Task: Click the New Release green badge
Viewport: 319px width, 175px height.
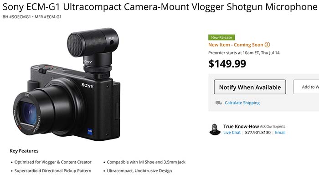Action: tap(221, 37)
